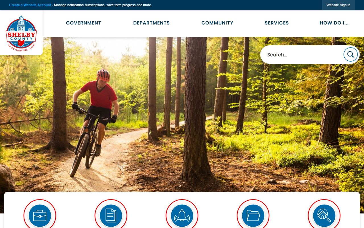Open the document page quick link icon
364x228 pixels.
click(x=111, y=215)
